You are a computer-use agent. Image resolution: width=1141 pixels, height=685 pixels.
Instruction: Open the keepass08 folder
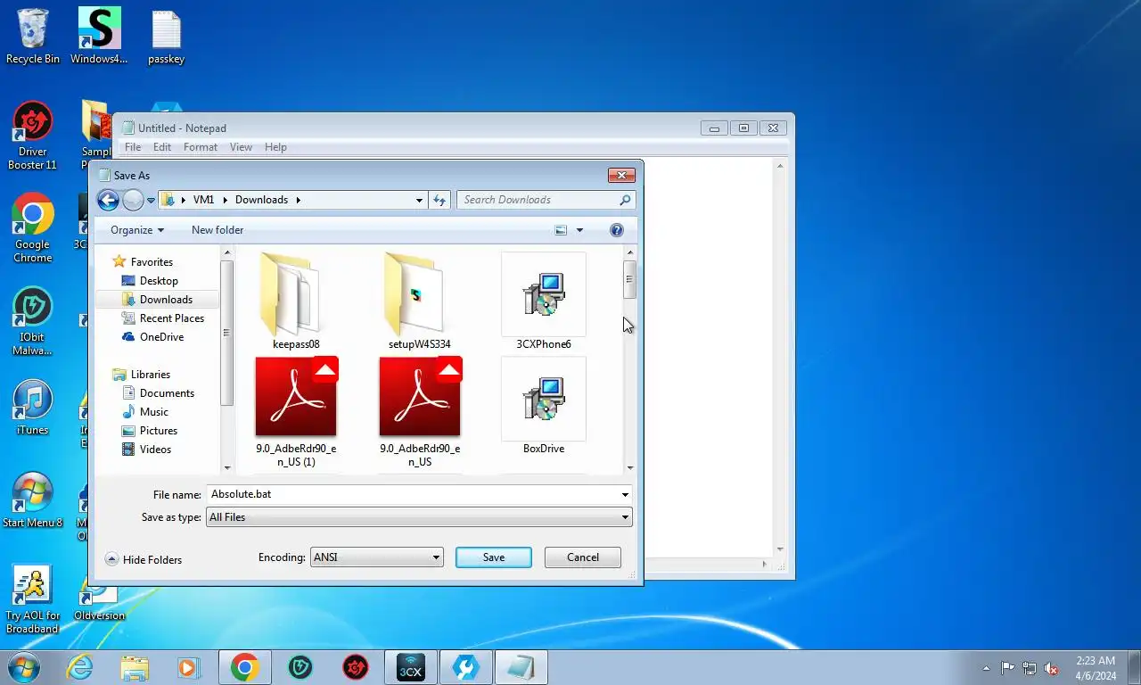tap(296, 300)
